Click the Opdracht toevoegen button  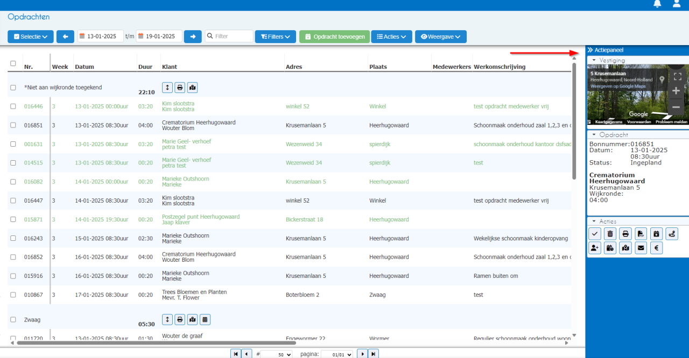click(334, 37)
